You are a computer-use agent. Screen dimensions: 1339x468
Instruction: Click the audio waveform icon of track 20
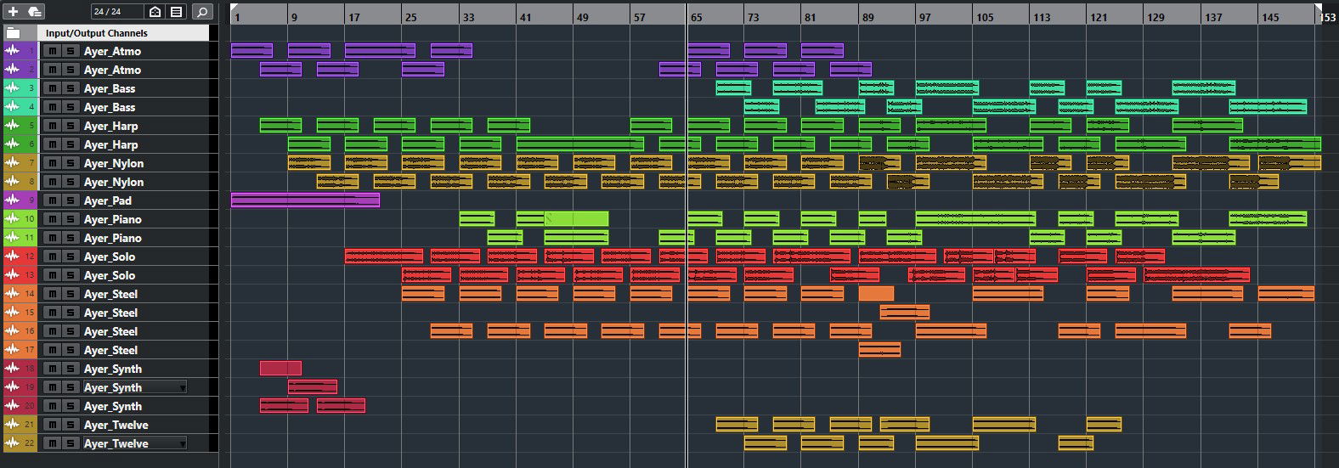[12, 406]
